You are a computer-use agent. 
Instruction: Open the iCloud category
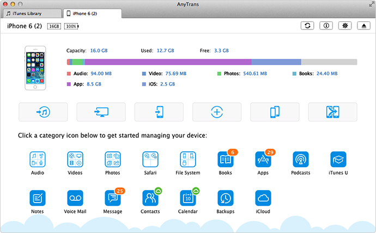(x=263, y=198)
